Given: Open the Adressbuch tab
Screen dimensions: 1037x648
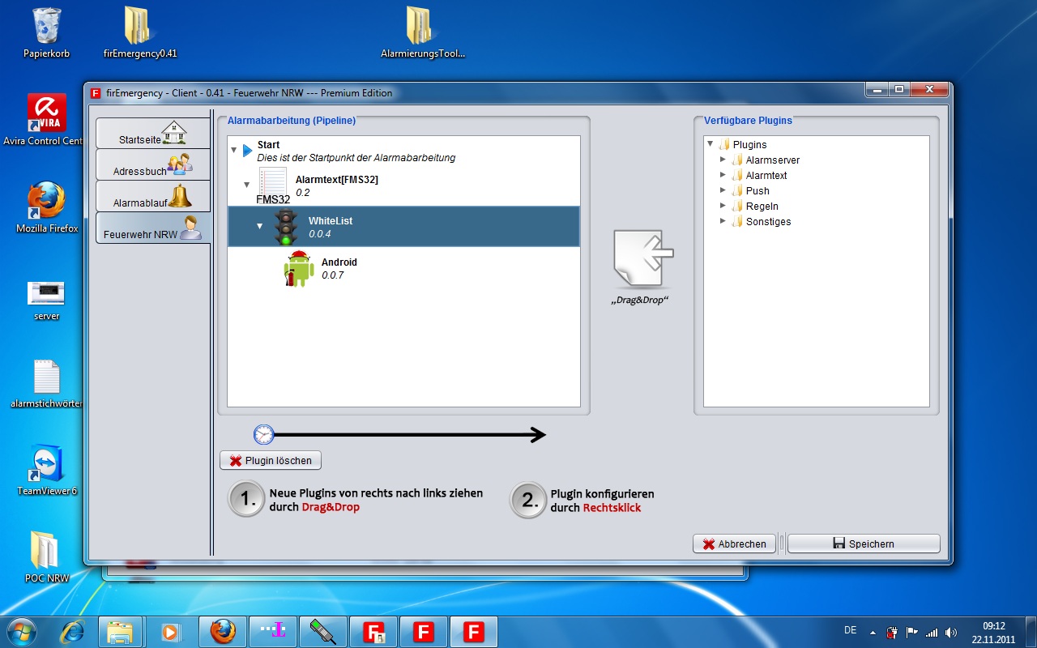Looking at the screenshot, I should point(152,165).
